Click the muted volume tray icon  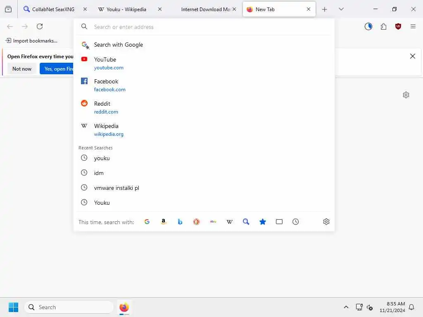[370, 307]
